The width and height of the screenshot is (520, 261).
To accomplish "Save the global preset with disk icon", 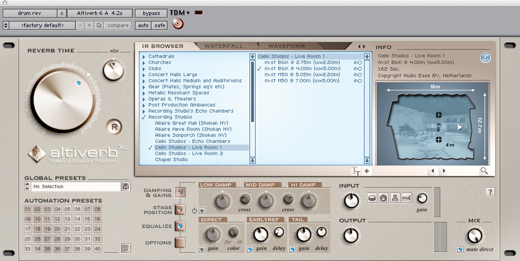I will (x=126, y=187).
